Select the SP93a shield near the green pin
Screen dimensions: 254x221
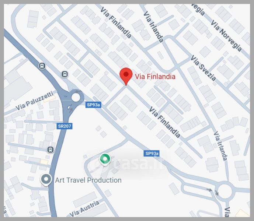click(x=152, y=154)
